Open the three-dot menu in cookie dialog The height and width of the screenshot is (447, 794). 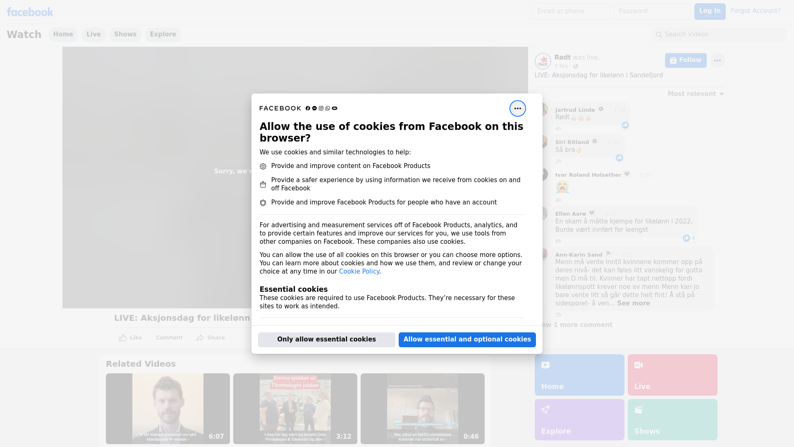click(517, 108)
